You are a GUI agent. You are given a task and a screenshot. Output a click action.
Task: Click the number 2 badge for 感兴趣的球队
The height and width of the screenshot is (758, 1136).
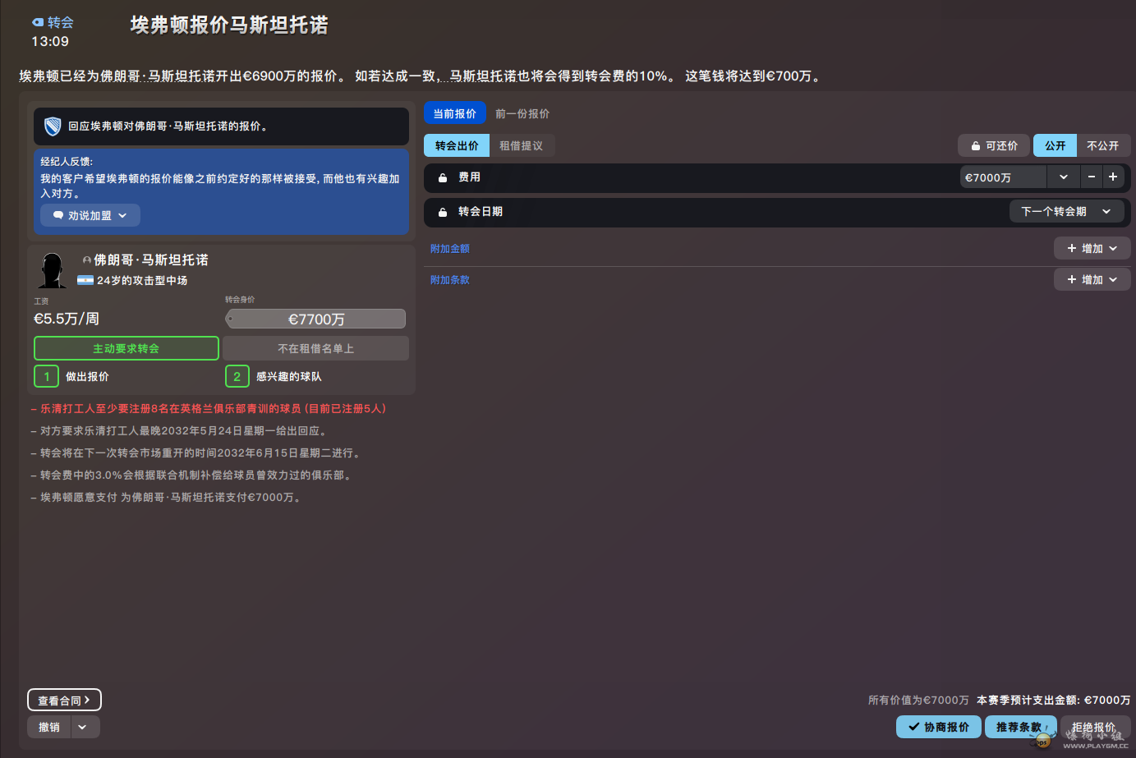(237, 376)
